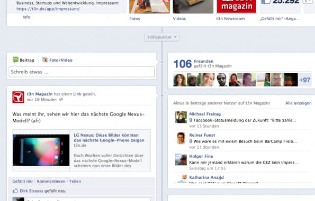Click Reiner Fuest's avatar
This screenshot has width=315, height=201.
coord(181,138)
